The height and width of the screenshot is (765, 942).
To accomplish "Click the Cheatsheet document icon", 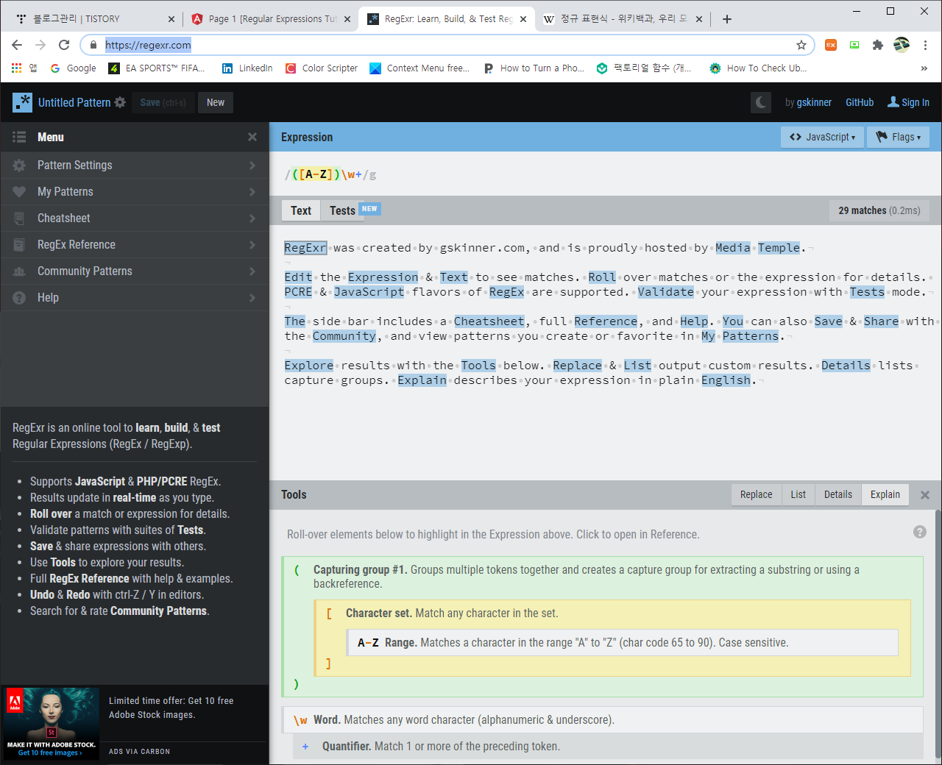I will pyautogui.click(x=19, y=218).
